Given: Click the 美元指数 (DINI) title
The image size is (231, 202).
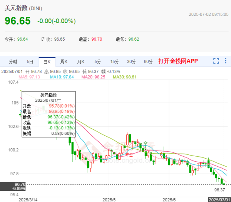Looking at the screenshot, I should click(23, 8).
